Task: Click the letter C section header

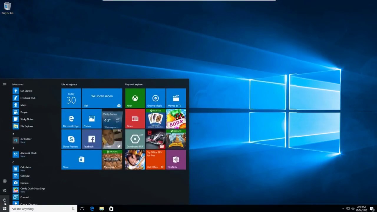Action: 13,162
